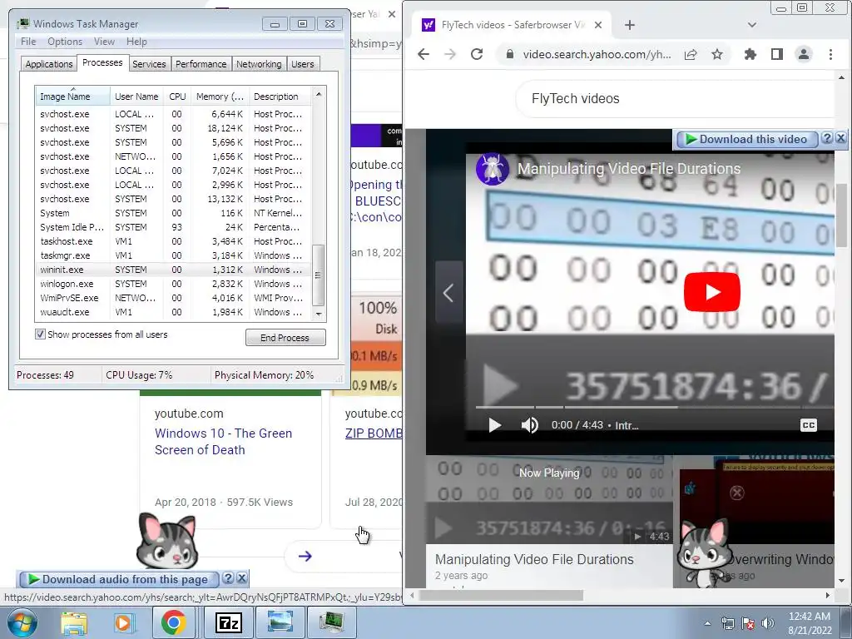Toggle the Chrome side panel icon
The height and width of the screenshot is (639, 852).
[777, 54]
